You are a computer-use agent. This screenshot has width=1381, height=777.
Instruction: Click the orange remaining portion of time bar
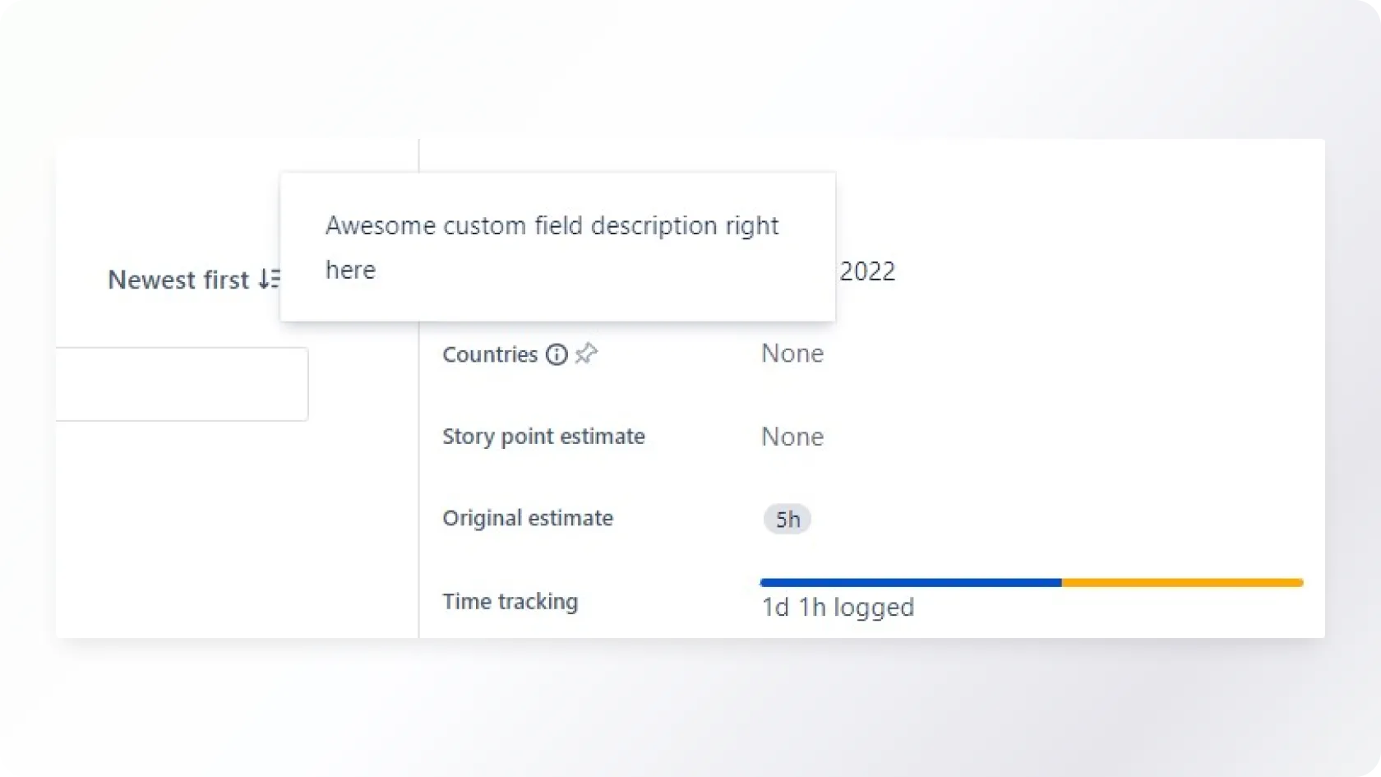coord(1182,583)
